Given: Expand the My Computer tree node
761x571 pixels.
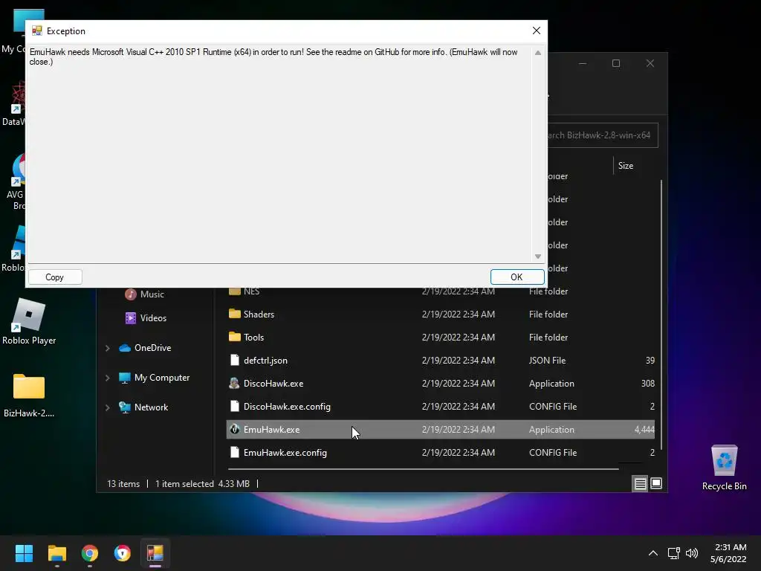Looking at the screenshot, I should click(107, 378).
